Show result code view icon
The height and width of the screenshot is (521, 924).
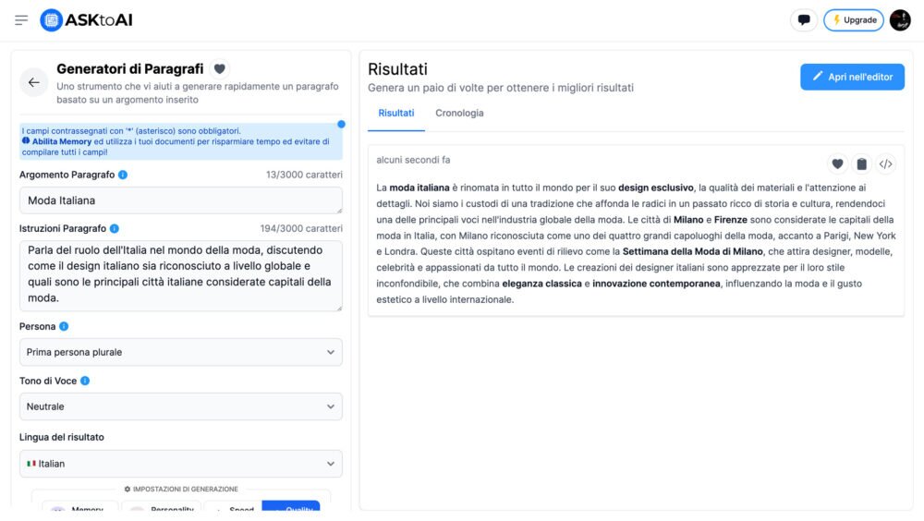pyautogui.click(x=885, y=164)
